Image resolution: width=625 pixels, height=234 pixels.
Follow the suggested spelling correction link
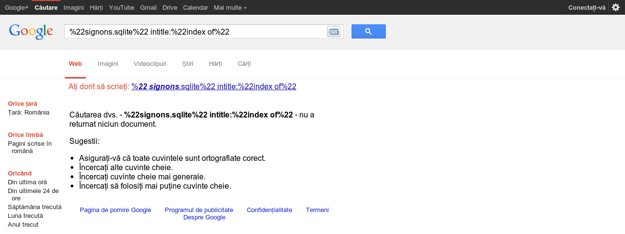[x=214, y=87]
